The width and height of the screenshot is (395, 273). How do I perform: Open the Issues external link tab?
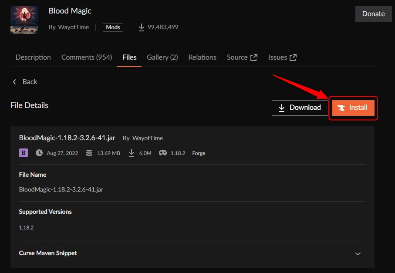tap(282, 57)
